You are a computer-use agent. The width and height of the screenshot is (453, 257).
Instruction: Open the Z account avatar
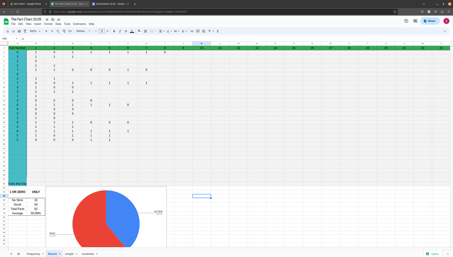pyautogui.click(x=446, y=21)
